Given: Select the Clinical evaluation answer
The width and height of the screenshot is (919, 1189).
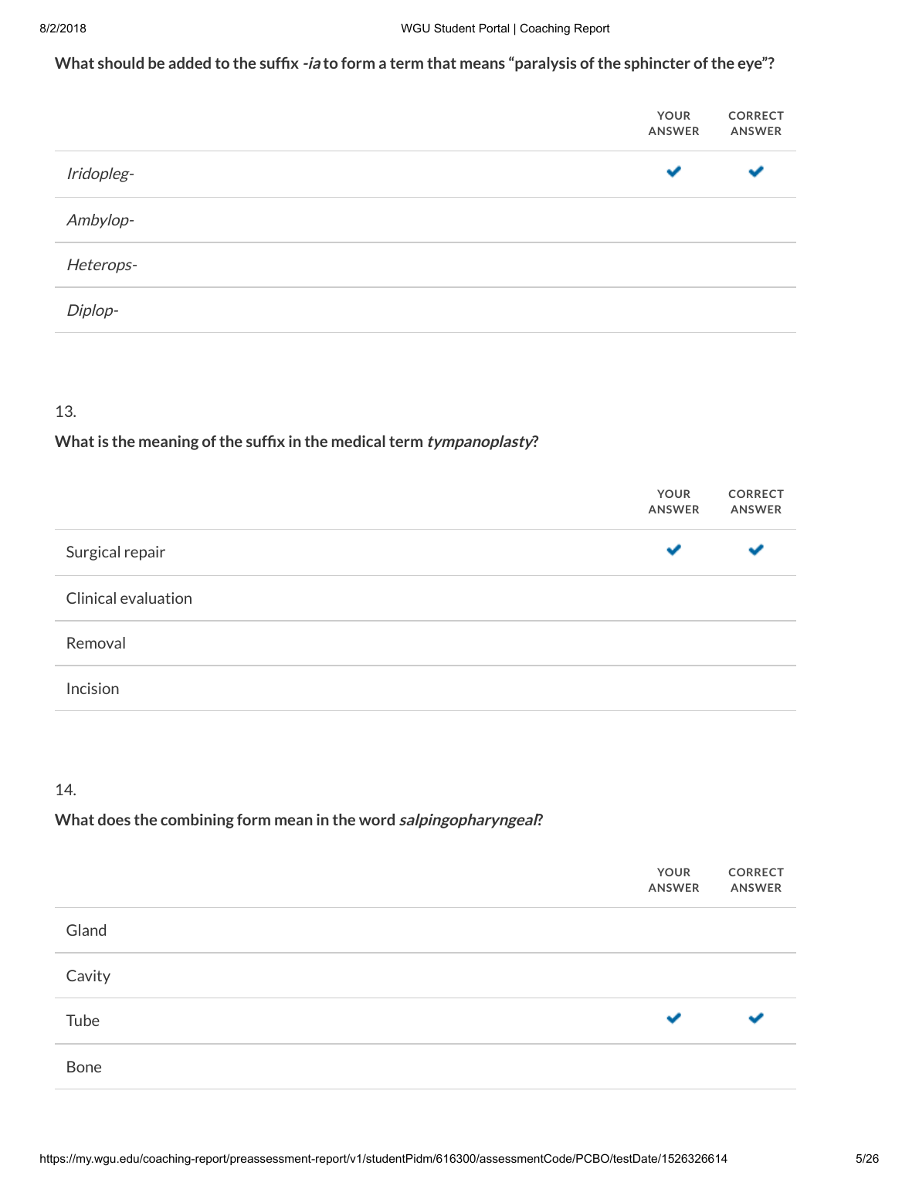Looking at the screenshot, I should tap(426, 598).
